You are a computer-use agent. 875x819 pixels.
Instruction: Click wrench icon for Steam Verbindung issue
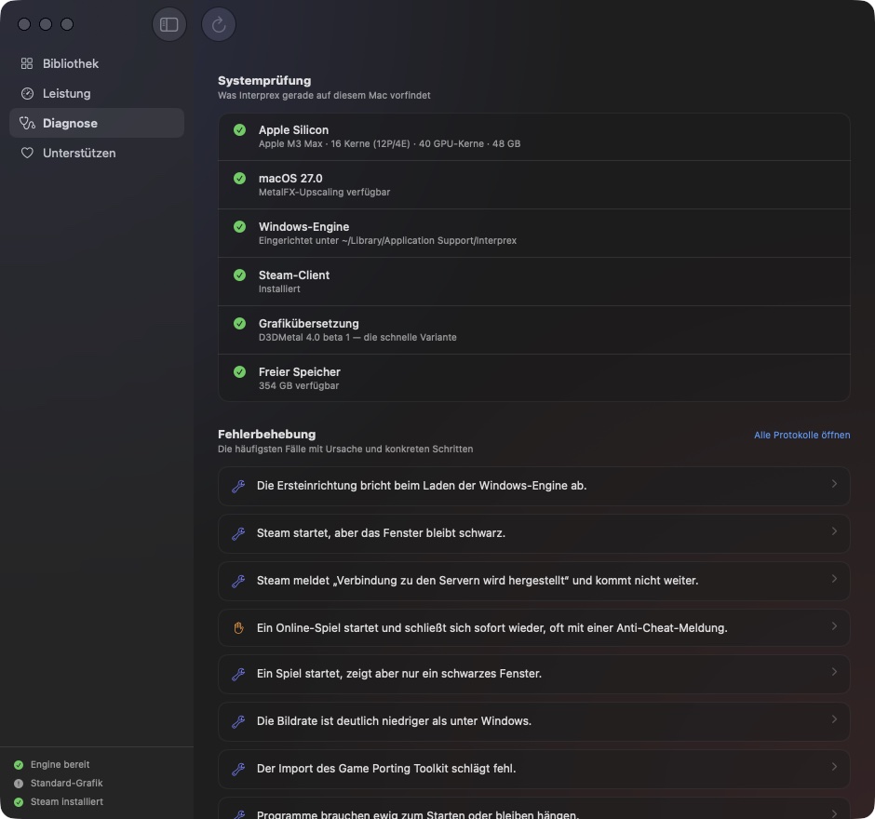238,582
